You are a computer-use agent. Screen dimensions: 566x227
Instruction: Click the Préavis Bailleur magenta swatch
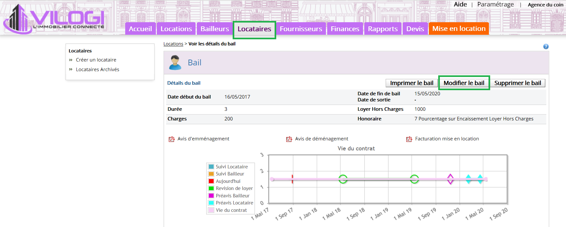pos(211,196)
